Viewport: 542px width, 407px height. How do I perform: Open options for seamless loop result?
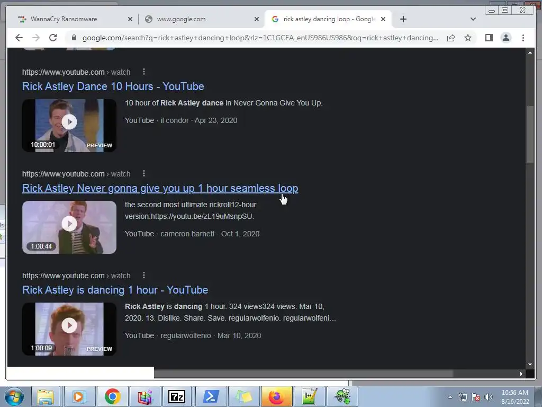pyautogui.click(x=144, y=173)
